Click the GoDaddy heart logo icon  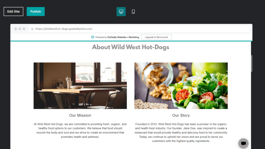click(93, 37)
